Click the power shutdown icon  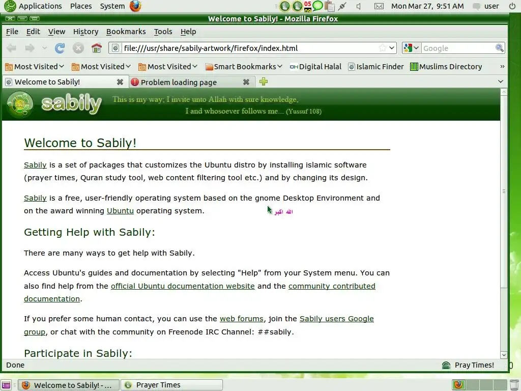(512, 6)
